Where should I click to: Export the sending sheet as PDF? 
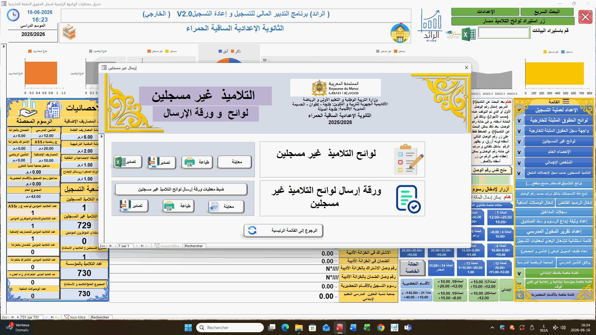134,206
